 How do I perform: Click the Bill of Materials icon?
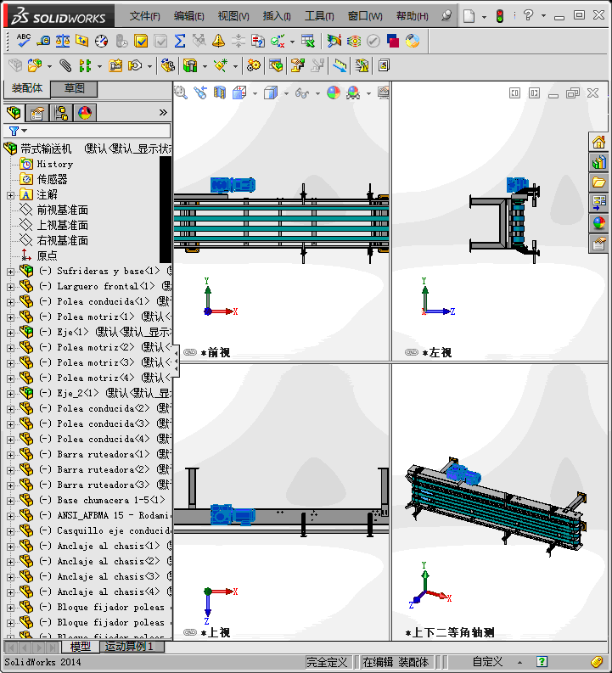pyautogui.click(x=276, y=65)
